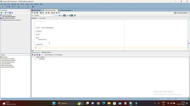Click the pin icon in Query Result toolbar
190x106 pixels.
[x=32, y=55]
